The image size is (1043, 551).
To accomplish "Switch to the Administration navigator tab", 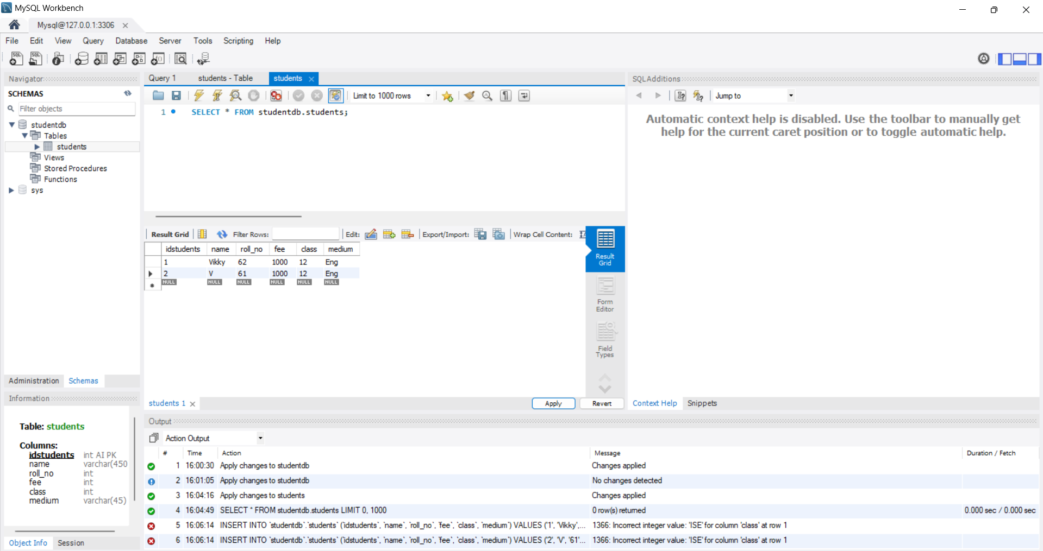I will 34,381.
